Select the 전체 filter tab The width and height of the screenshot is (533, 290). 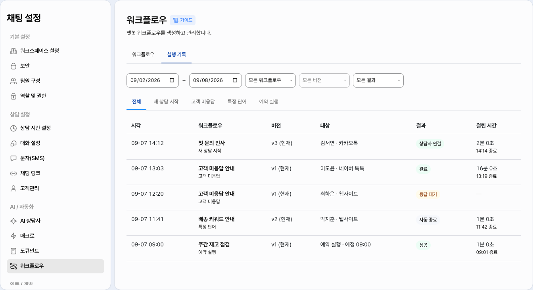[136, 102]
